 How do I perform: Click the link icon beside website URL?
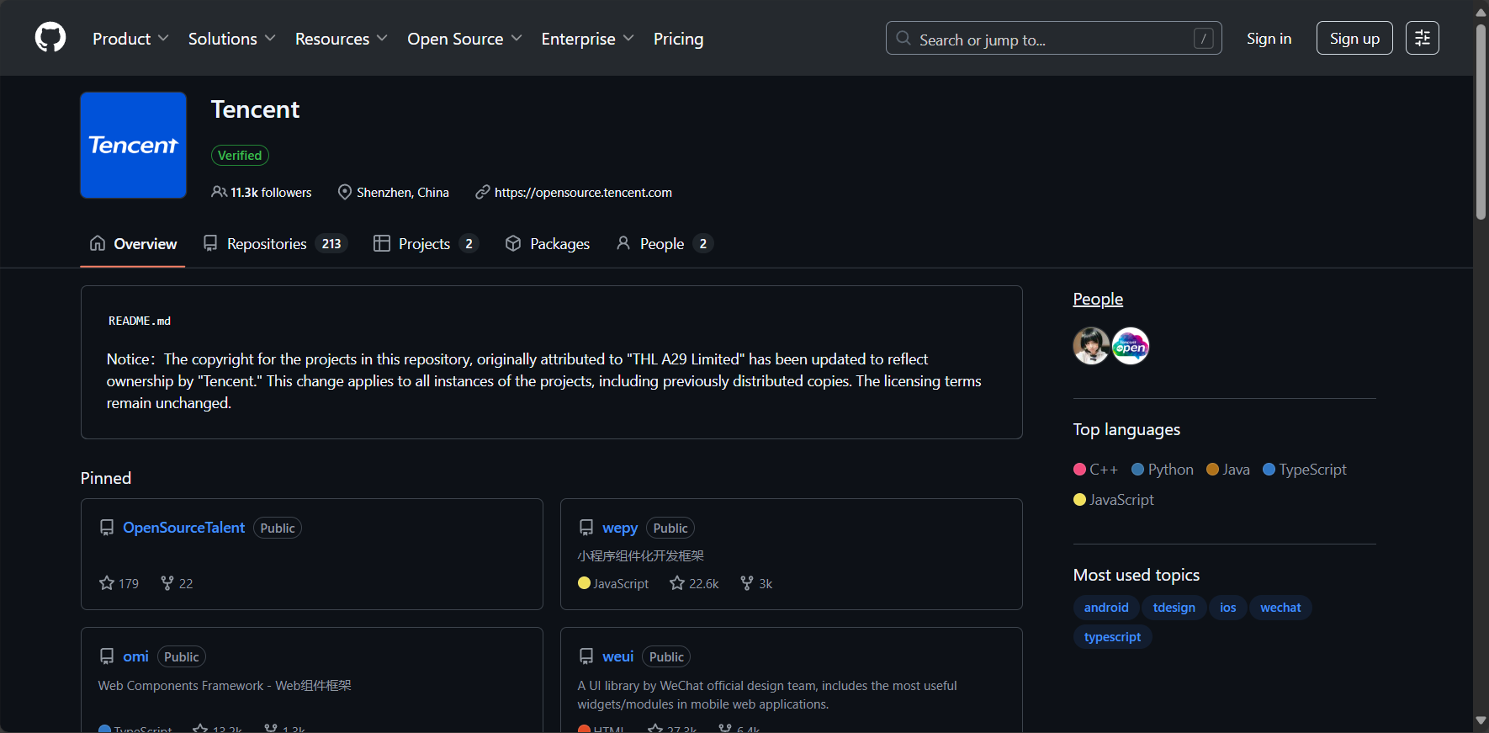[483, 192]
